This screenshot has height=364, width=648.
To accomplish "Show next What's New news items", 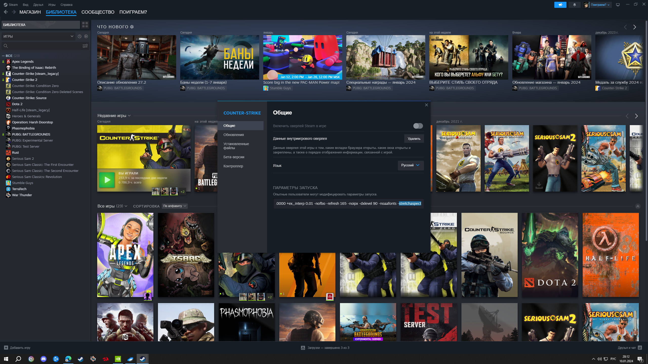I will 635,27.
